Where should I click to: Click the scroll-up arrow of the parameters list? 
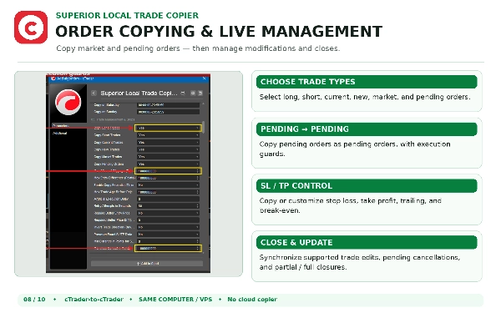[x=204, y=104]
